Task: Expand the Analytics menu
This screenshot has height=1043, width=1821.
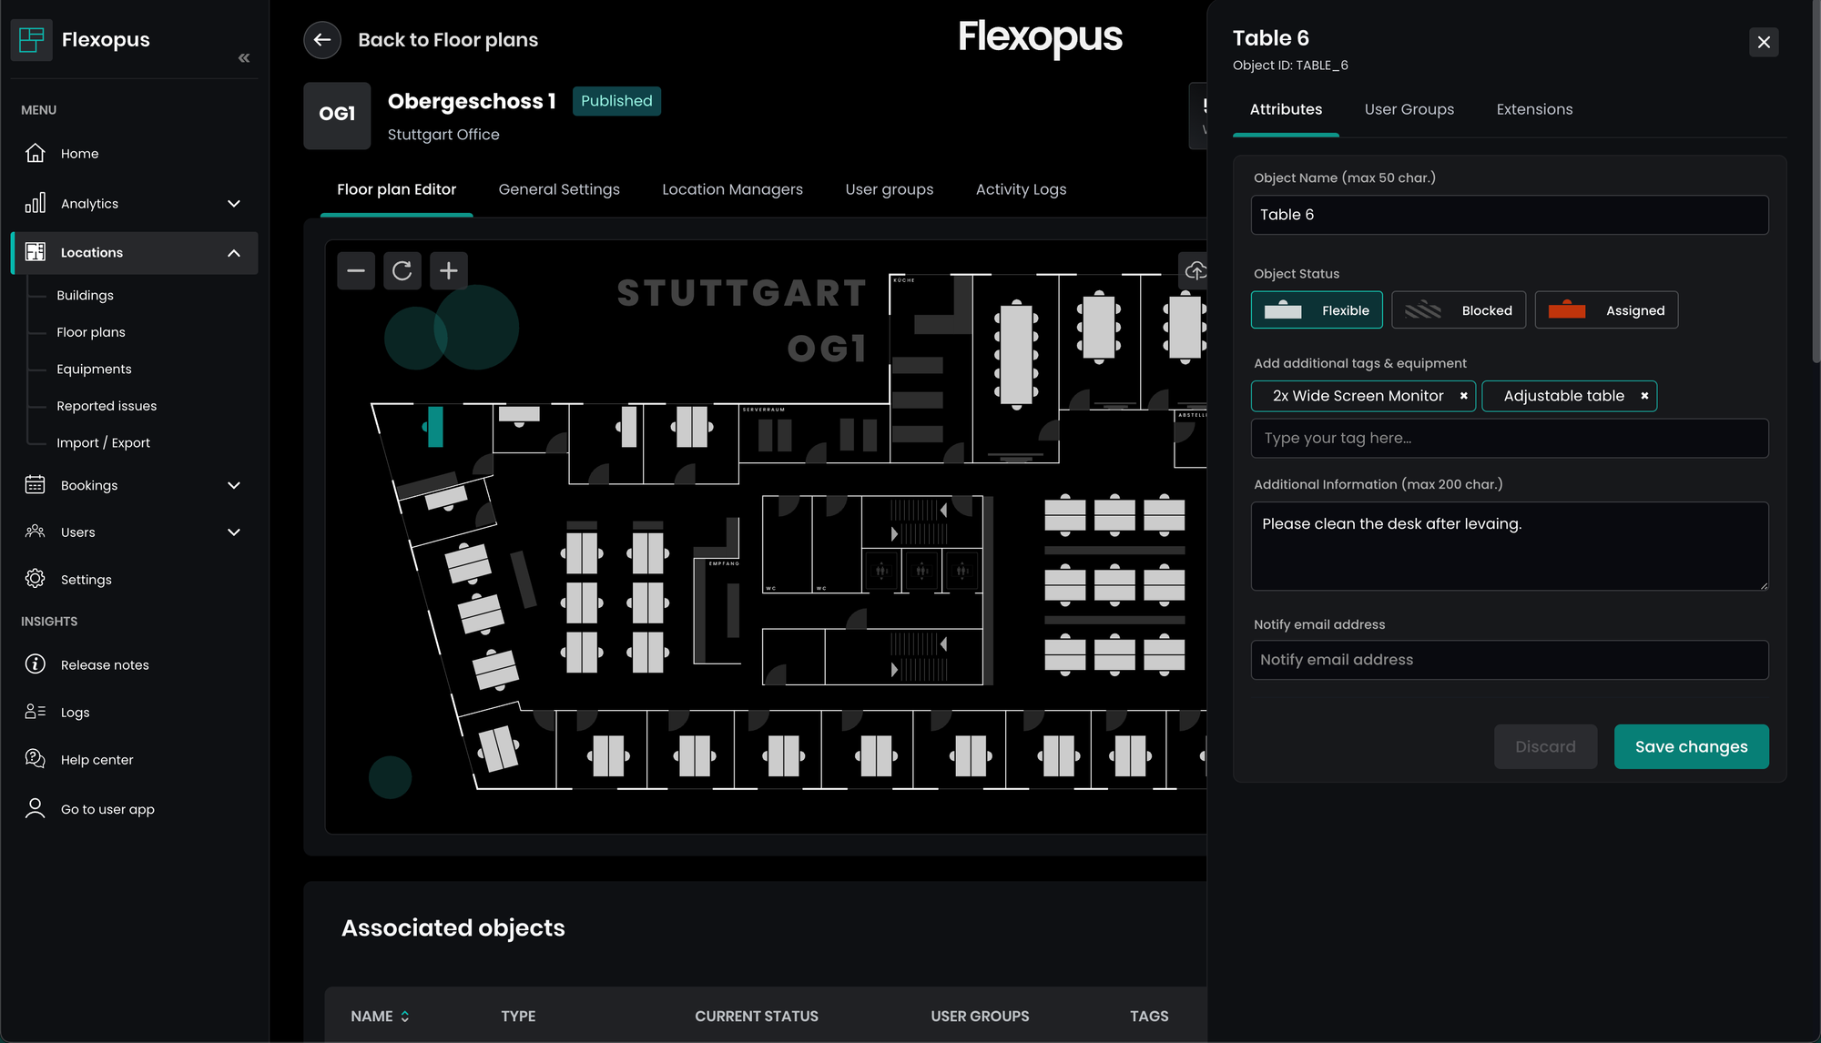Action: 233,204
